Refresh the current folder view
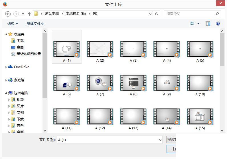 [x=157, y=14]
